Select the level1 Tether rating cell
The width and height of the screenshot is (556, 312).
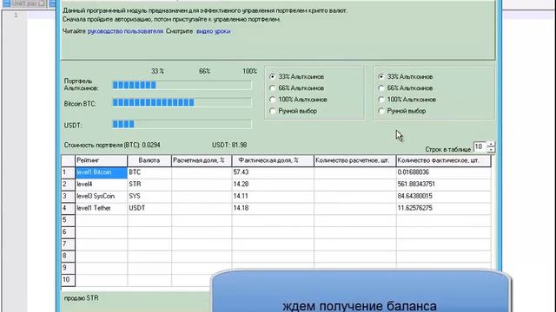101,208
